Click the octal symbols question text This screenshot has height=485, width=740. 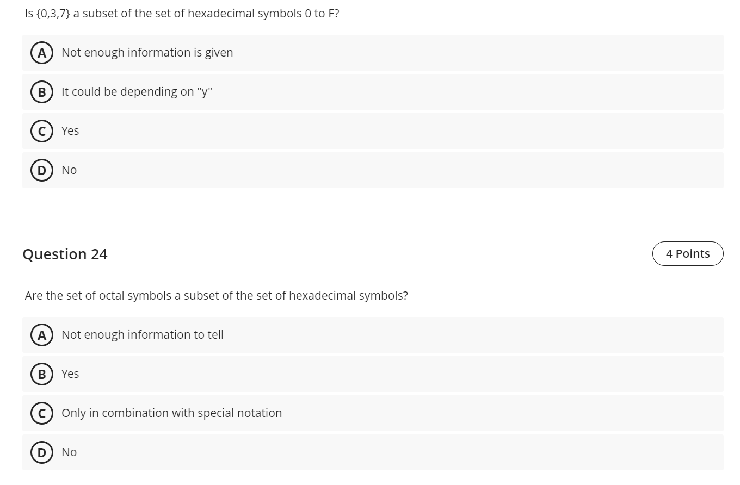pyautogui.click(x=217, y=295)
